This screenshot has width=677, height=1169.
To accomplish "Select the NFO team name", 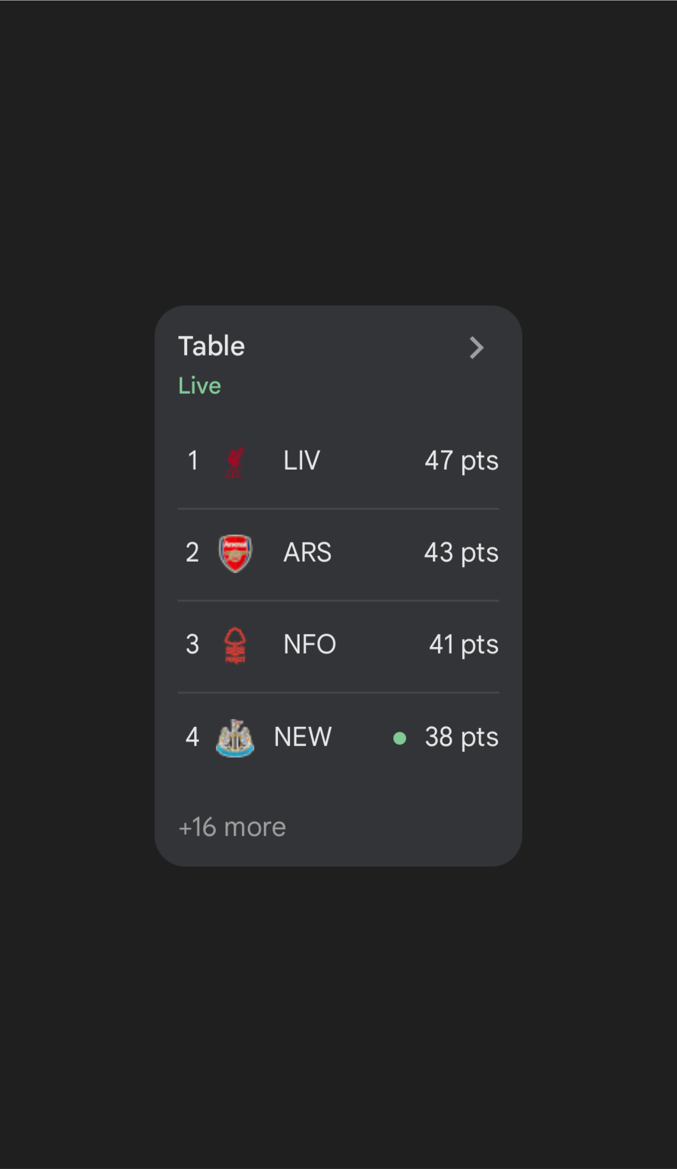I will click(310, 644).
